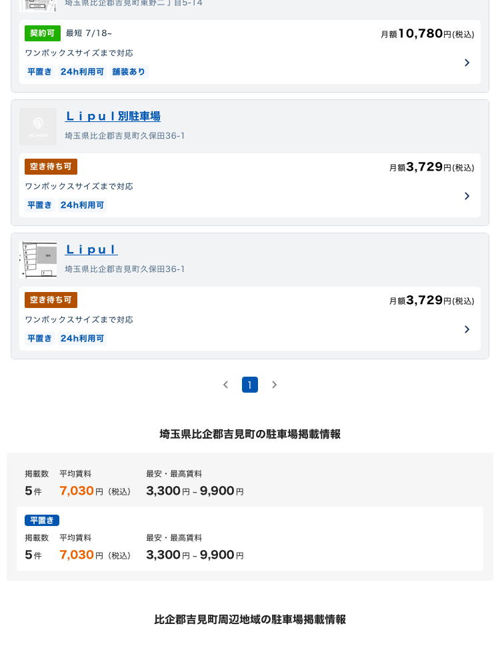Image resolution: width=500 pixels, height=646 pixels.
Task: Click the Lipul parking layout thumbnail
Action: pos(38,260)
